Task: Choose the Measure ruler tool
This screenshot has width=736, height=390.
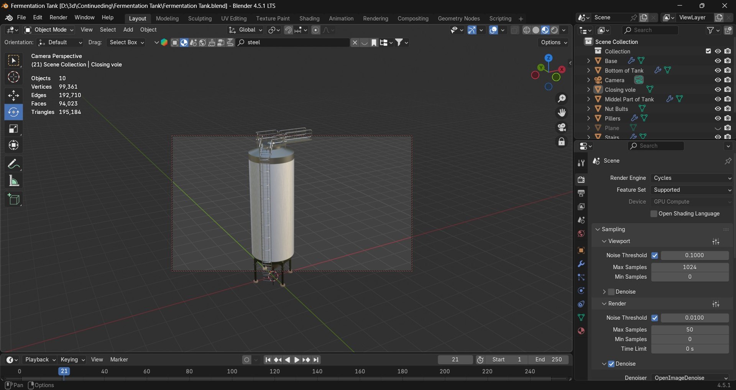Action: point(13,181)
